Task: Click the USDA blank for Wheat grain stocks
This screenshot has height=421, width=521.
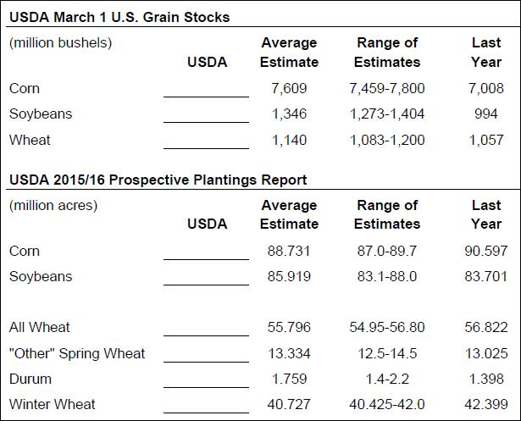Action: [206, 142]
